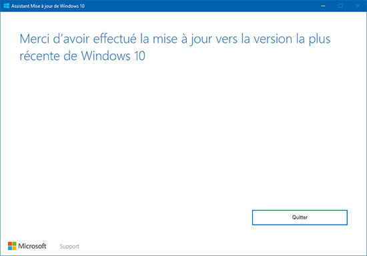Click the '10' at the heading's end
Viewport: 367px width, 256px height.
pyautogui.click(x=139, y=56)
